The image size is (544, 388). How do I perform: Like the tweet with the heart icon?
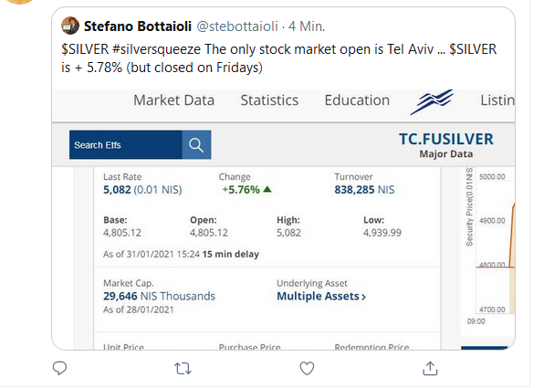[307, 369]
